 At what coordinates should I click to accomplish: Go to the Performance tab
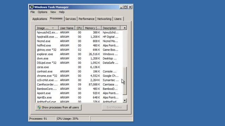[x=86, y=19]
